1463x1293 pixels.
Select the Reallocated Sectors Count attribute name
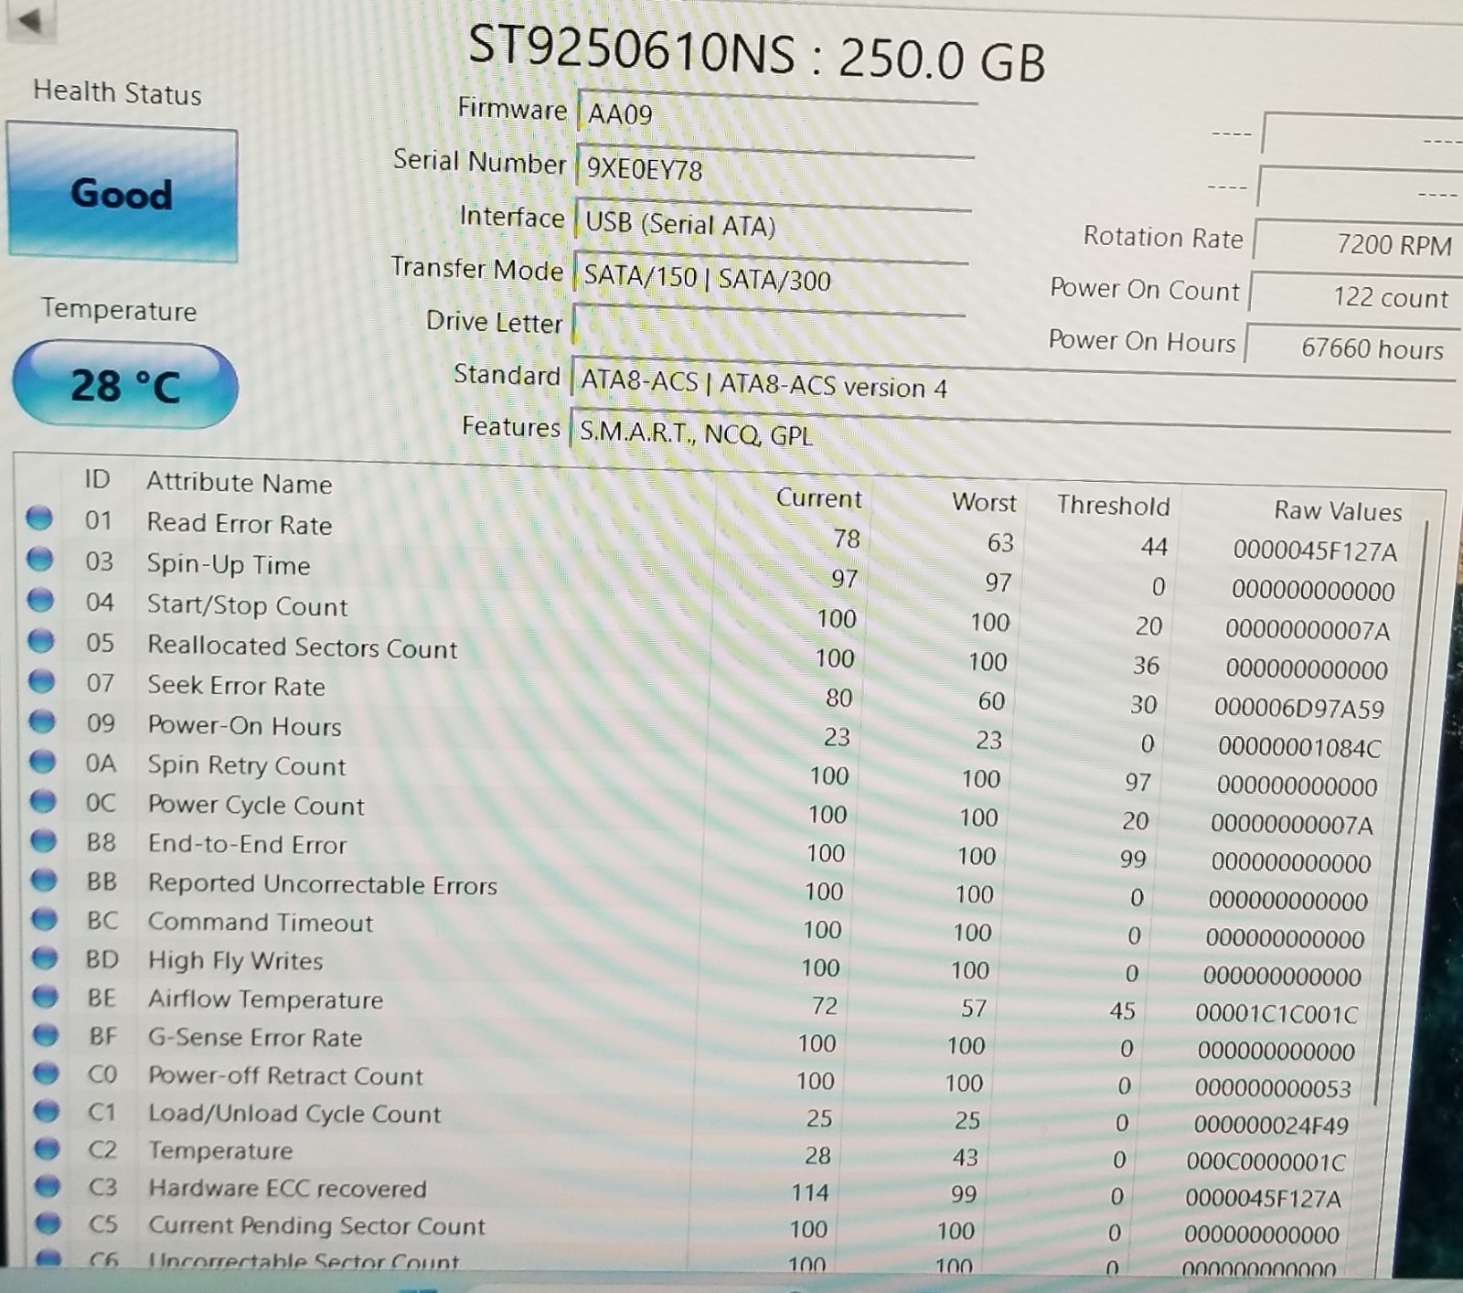(x=303, y=647)
